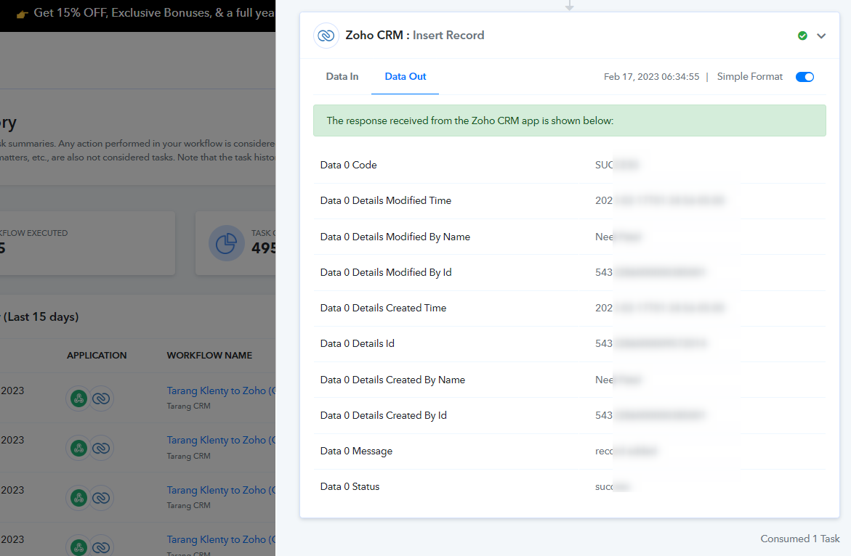Toggle the Simple Format switch
The height and width of the screenshot is (556, 851).
pos(804,77)
